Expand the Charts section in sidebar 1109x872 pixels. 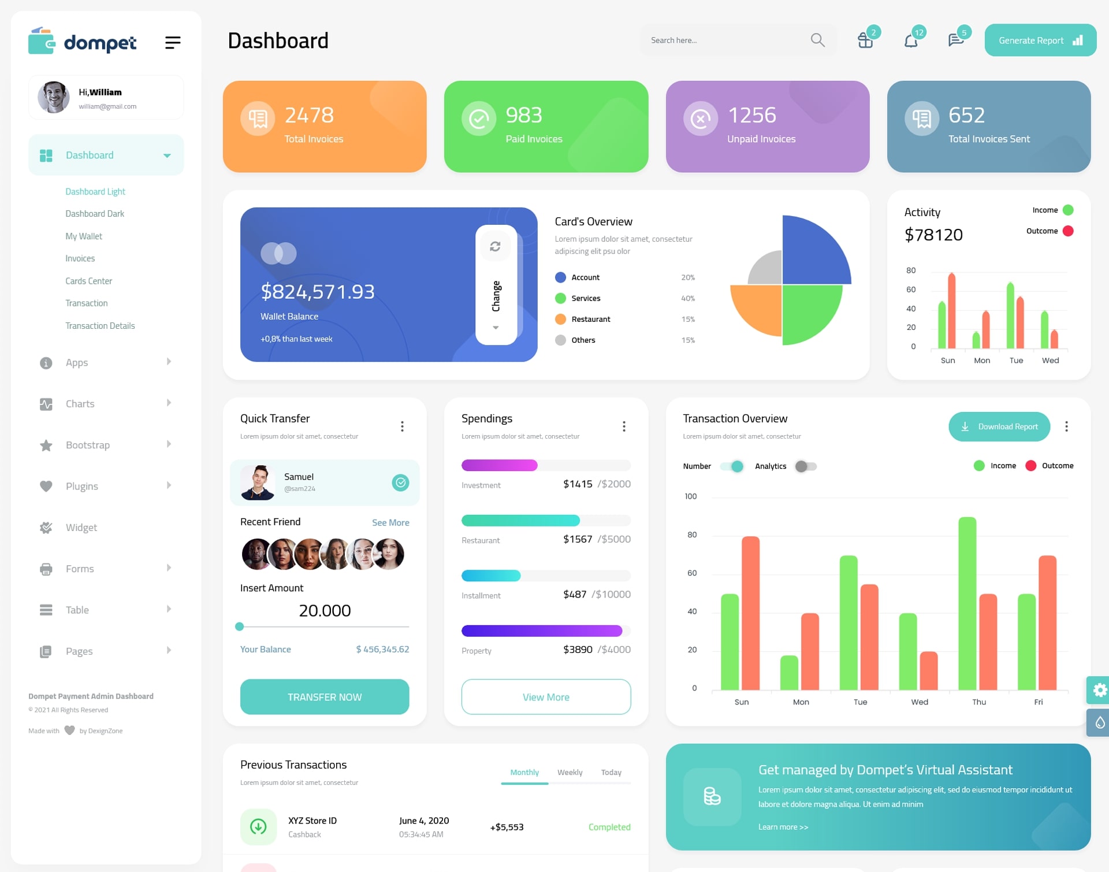click(x=102, y=403)
